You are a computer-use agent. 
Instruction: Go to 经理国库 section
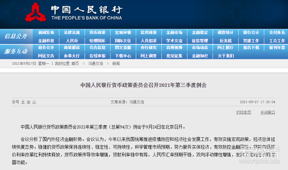(x=97, y=41)
